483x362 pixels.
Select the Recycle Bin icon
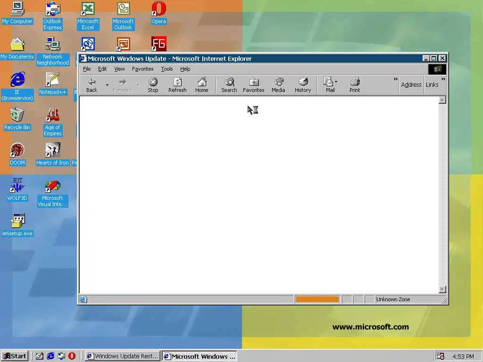click(17, 119)
